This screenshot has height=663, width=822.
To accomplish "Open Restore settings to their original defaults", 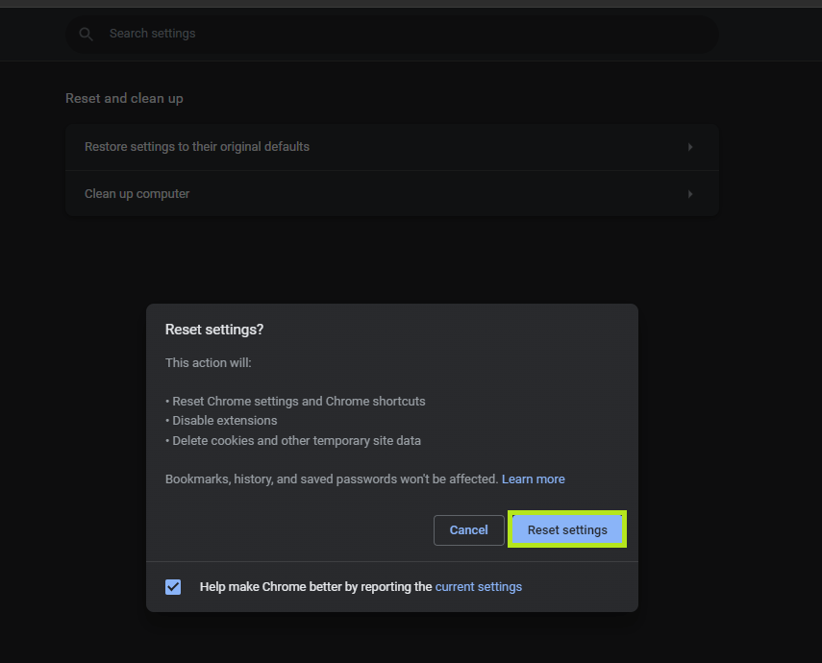I will point(197,147).
